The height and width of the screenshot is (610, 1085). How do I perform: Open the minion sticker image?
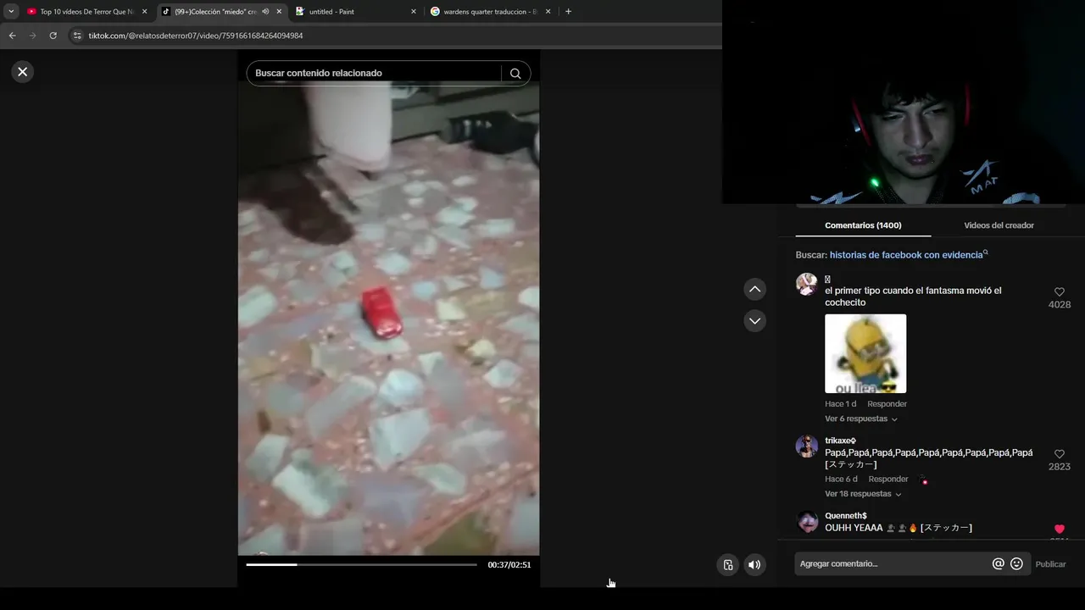865,354
